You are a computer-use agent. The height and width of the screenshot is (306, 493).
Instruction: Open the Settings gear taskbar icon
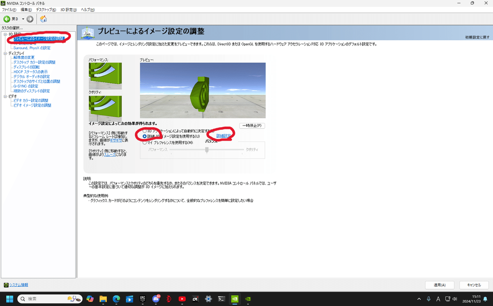coord(208,299)
